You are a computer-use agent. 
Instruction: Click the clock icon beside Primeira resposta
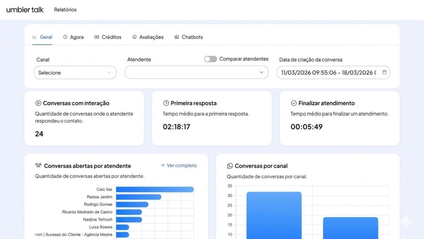(166, 103)
